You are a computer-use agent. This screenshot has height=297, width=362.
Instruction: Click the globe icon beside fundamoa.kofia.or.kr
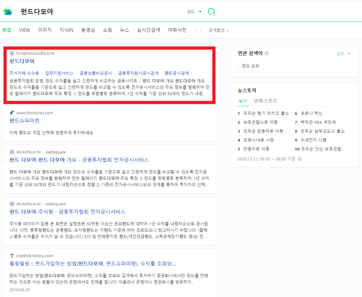point(12,53)
